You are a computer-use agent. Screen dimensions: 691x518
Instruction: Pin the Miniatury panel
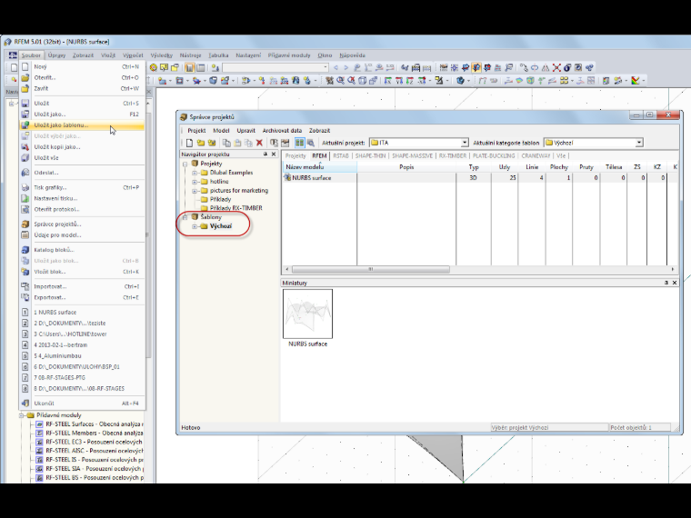666,283
